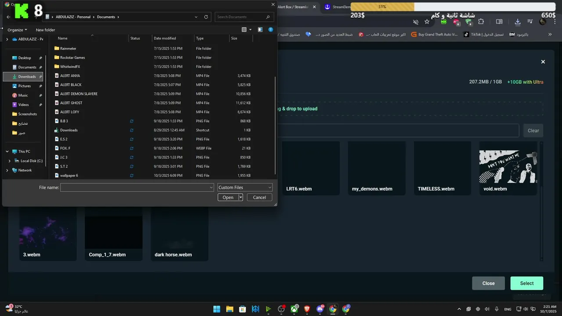562x316 pixels.
Task: Expand the Network tree node
Action: pos(7,170)
